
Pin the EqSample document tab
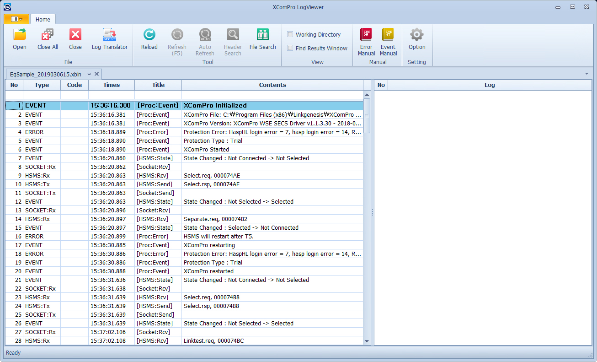(89, 74)
